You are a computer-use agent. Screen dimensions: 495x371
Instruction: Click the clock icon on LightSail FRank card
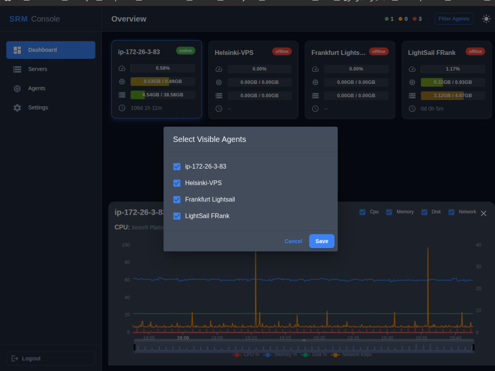pos(412,108)
